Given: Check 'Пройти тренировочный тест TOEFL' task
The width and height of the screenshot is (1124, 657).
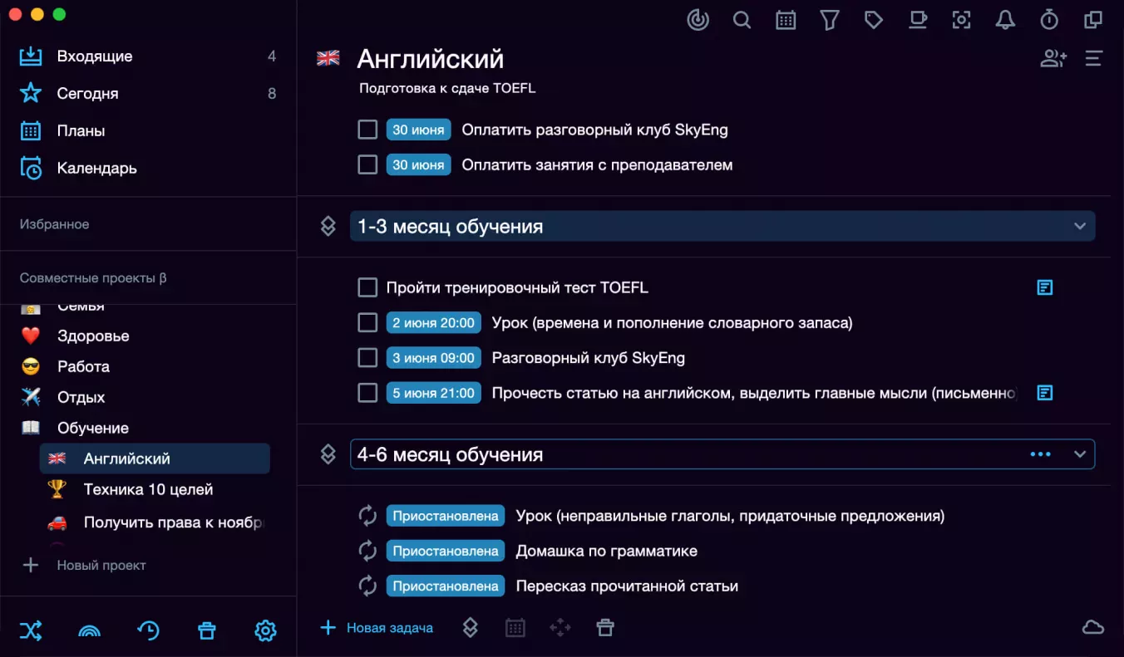Looking at the screenshot, I should (x=367, y=287).
